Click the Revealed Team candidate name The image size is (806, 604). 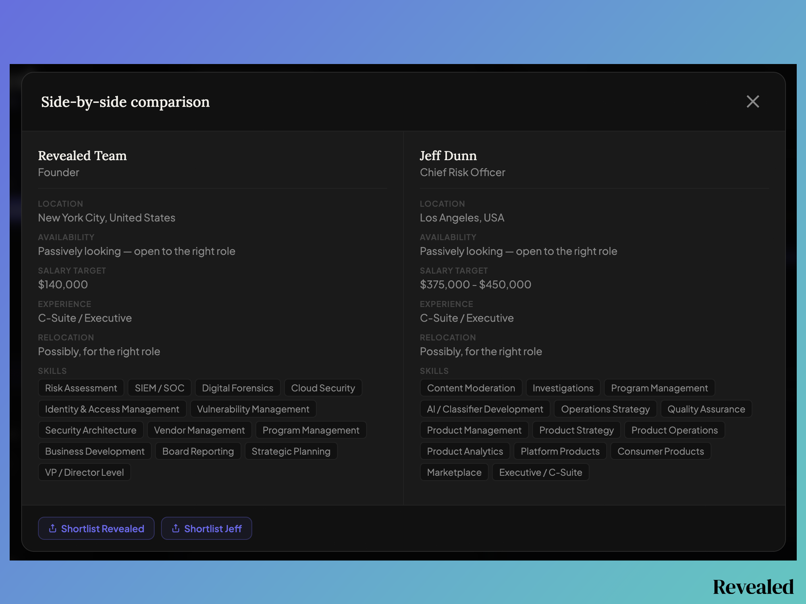83,156
